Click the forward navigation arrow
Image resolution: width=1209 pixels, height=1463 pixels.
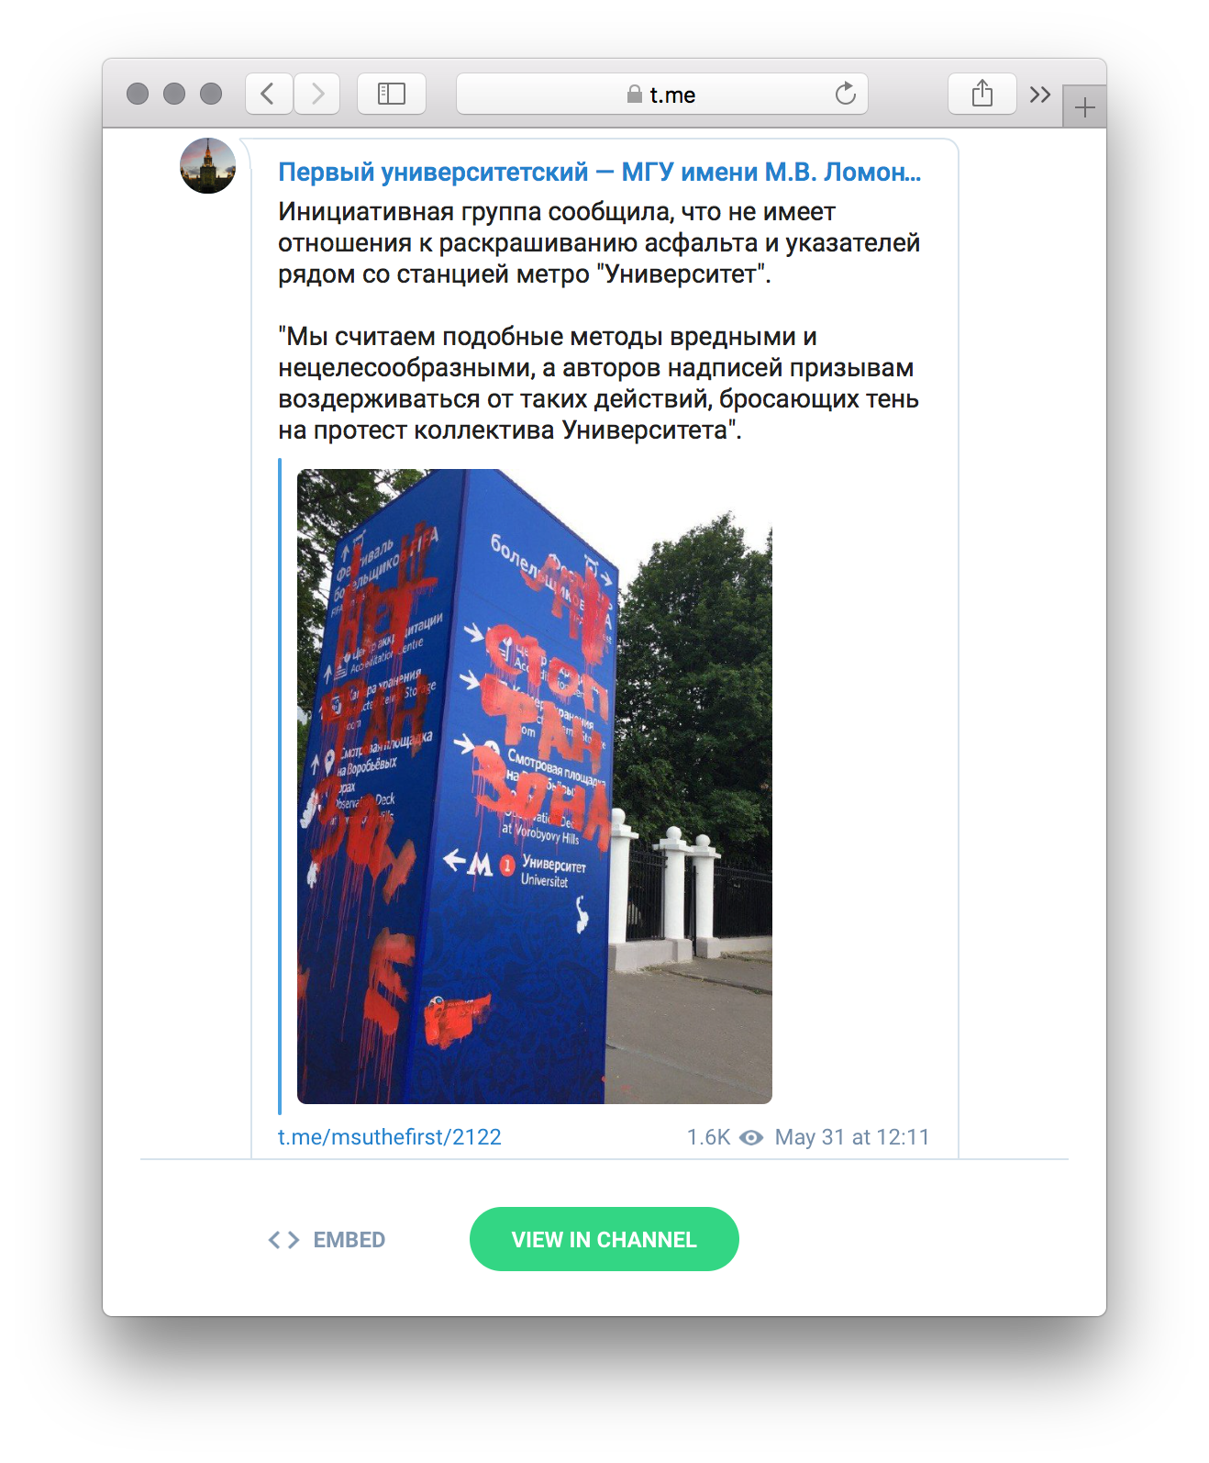coord(317,94)
